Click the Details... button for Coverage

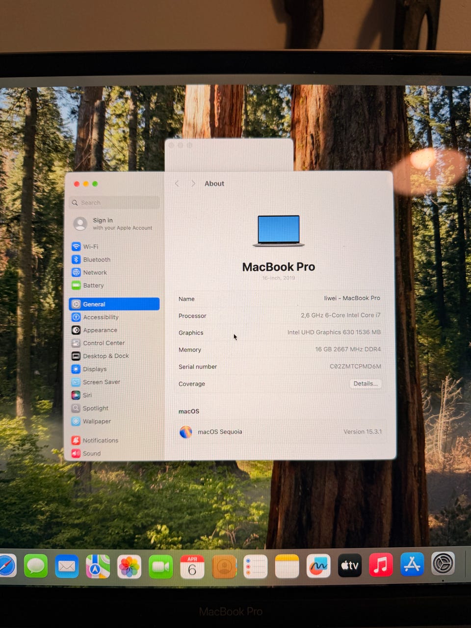pyautogui.click(x=366, y=384)
